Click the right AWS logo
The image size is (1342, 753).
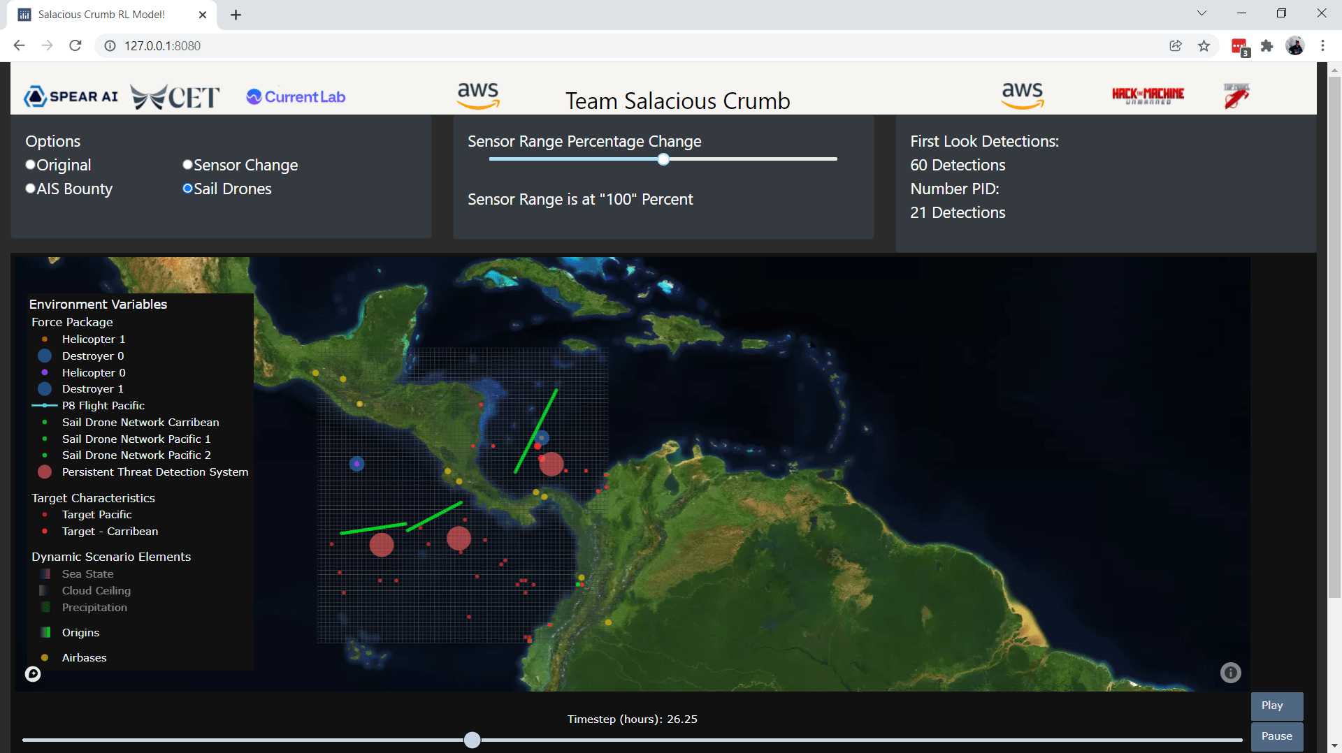(1022, 96)
